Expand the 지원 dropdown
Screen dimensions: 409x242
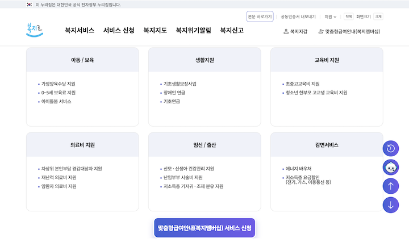pyautogui.click(x=330, y=16)
